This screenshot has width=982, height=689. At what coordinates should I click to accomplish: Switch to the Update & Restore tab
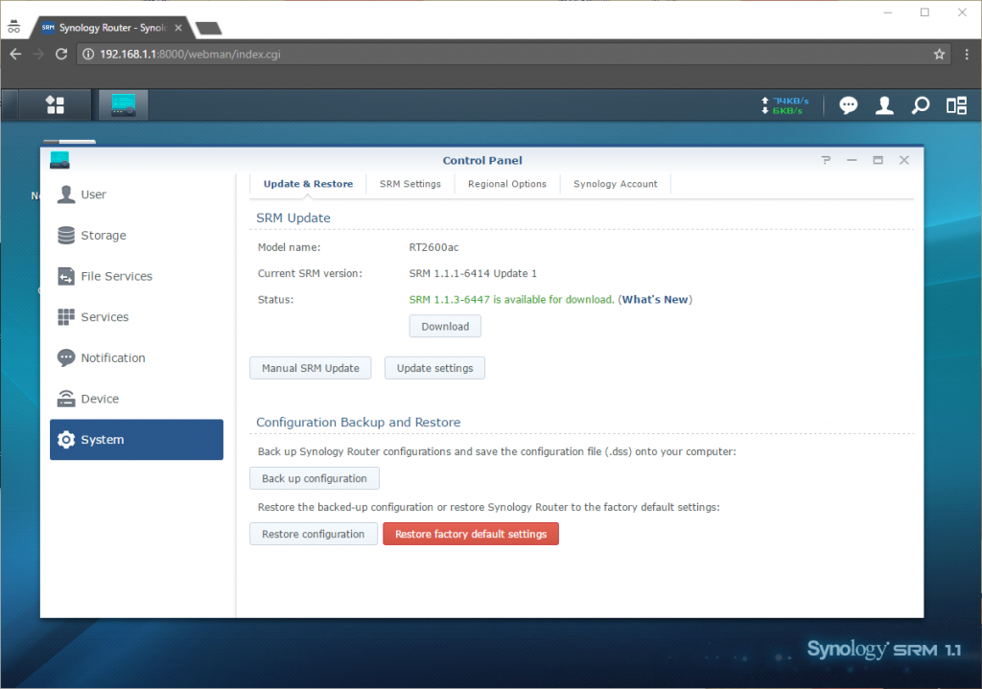click(x=308, y=184)
